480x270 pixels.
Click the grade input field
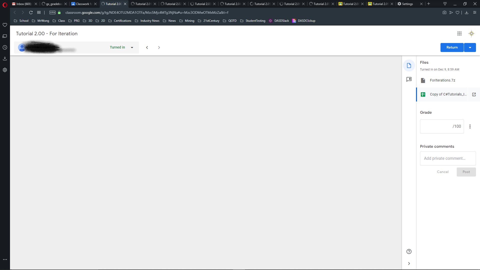coord(436,126)
